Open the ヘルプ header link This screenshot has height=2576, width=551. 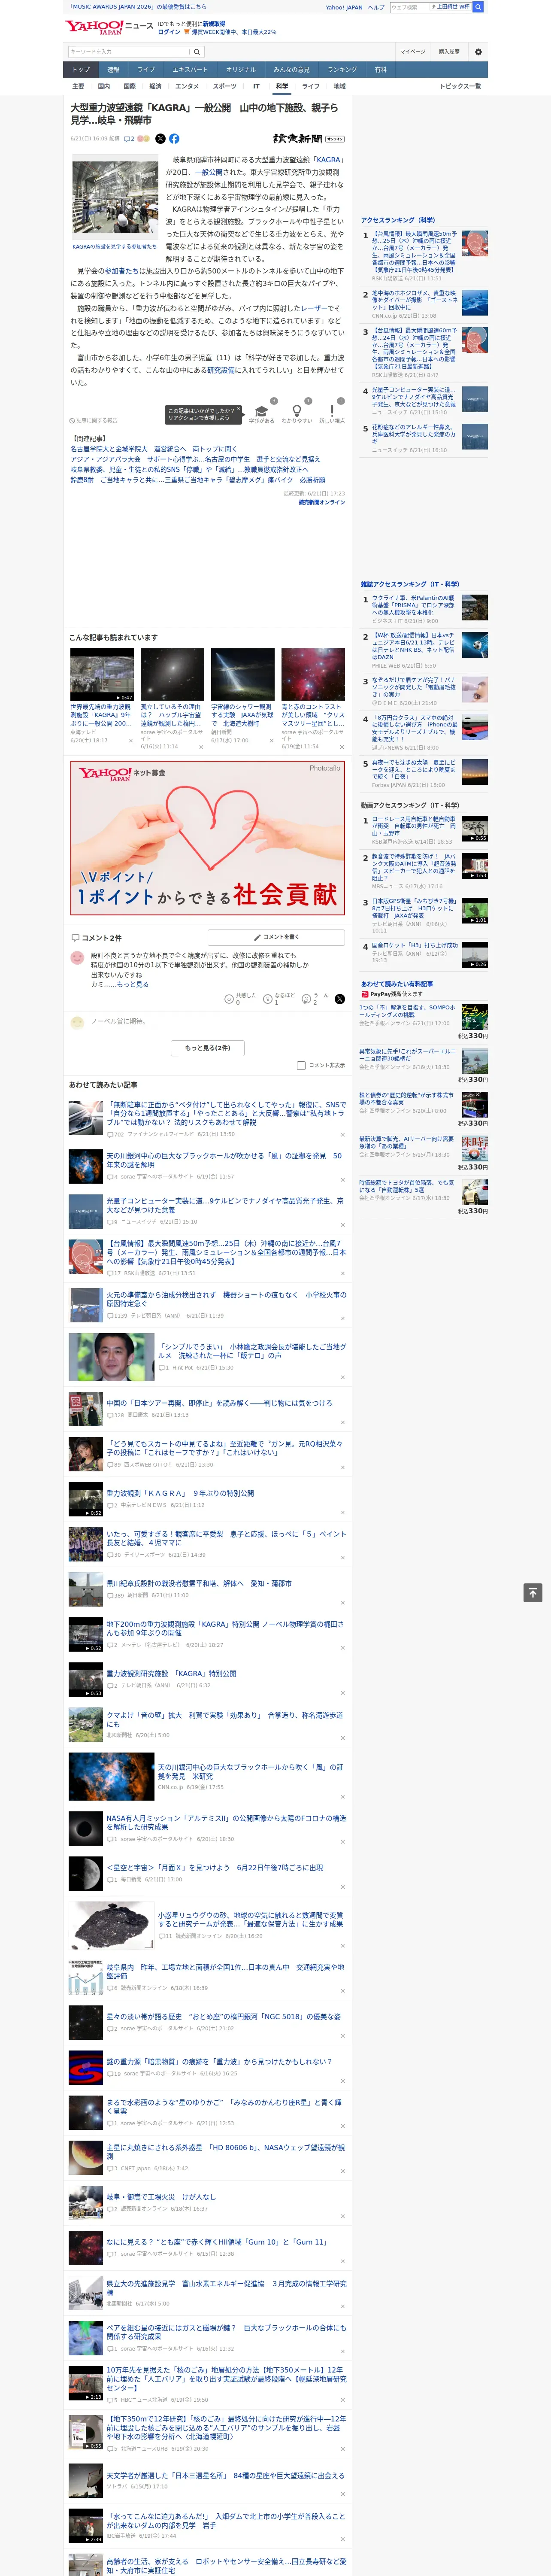coord(376,7)
